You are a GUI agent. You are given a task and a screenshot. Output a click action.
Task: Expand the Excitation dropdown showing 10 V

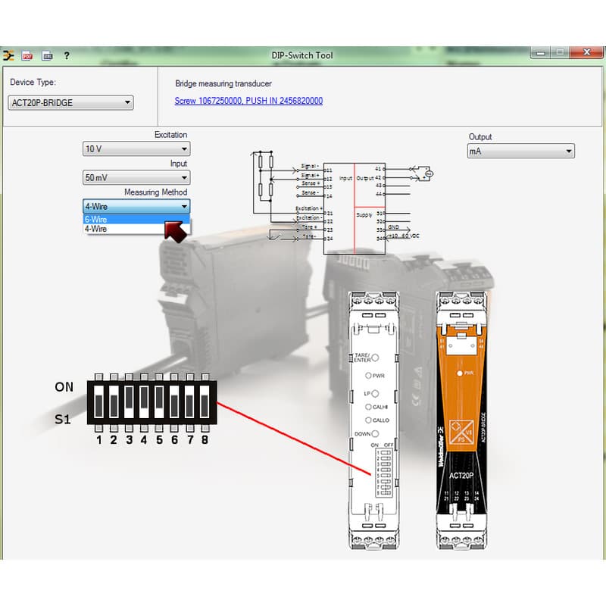tap(136, 148)
